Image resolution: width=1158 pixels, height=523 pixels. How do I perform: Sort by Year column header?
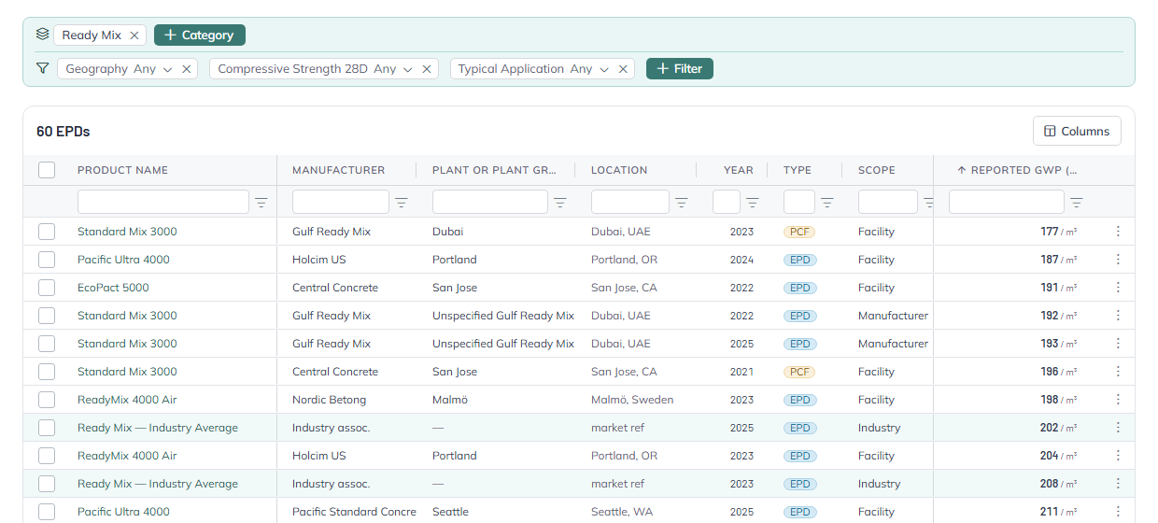pos(738,170)
